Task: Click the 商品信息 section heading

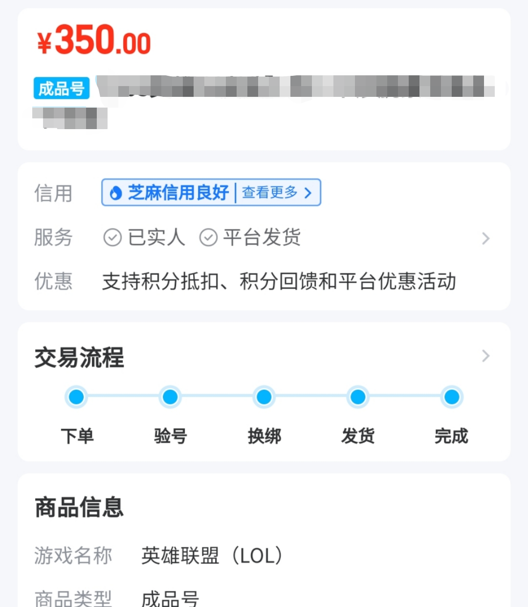Action: click(x=79, y=507)
